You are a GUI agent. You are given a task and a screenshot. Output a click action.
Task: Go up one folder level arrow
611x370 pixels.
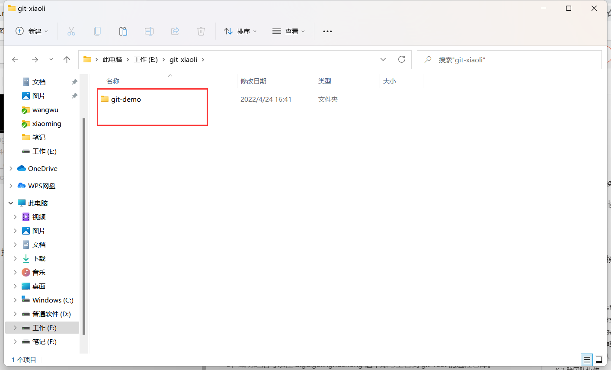pos(67,60)
